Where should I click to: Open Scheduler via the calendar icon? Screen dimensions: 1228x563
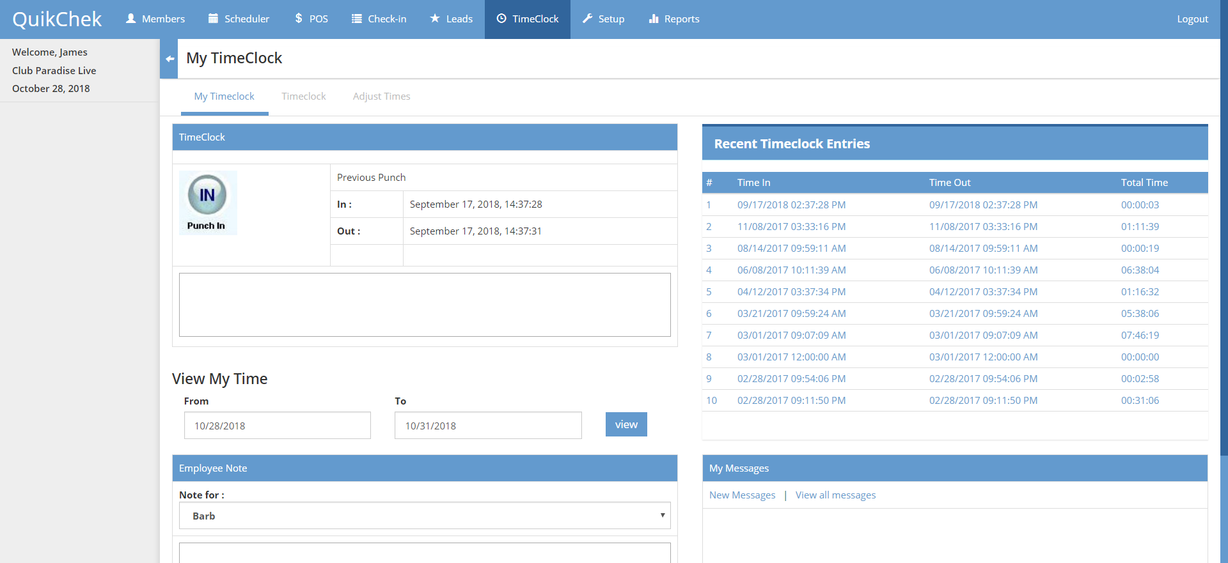214,19
